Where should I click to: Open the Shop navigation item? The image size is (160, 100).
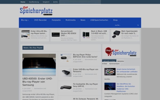(115, 20)
